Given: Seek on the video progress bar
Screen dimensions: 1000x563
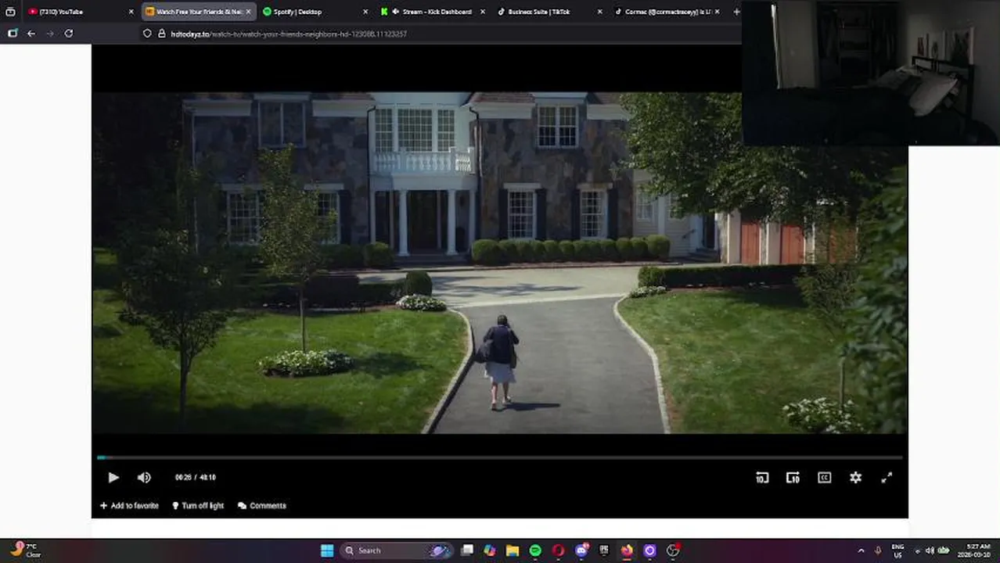Looking at the screenshot, I should (500, 457).
